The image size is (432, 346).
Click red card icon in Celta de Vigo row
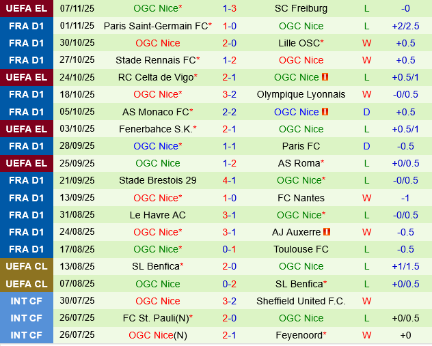pos(325,77)
